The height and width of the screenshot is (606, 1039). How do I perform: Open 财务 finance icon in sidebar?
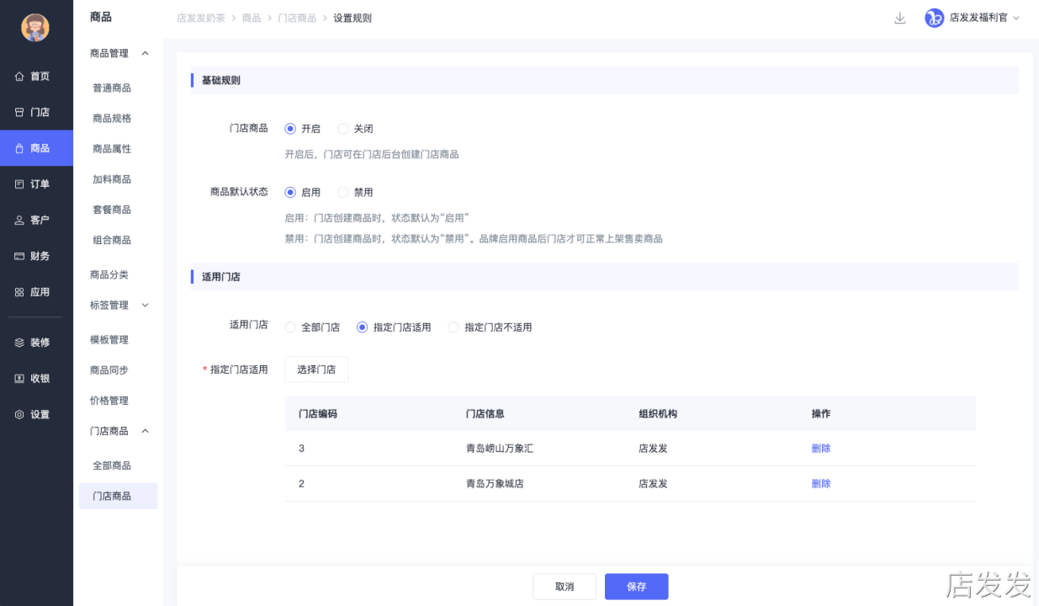[19, 256]
